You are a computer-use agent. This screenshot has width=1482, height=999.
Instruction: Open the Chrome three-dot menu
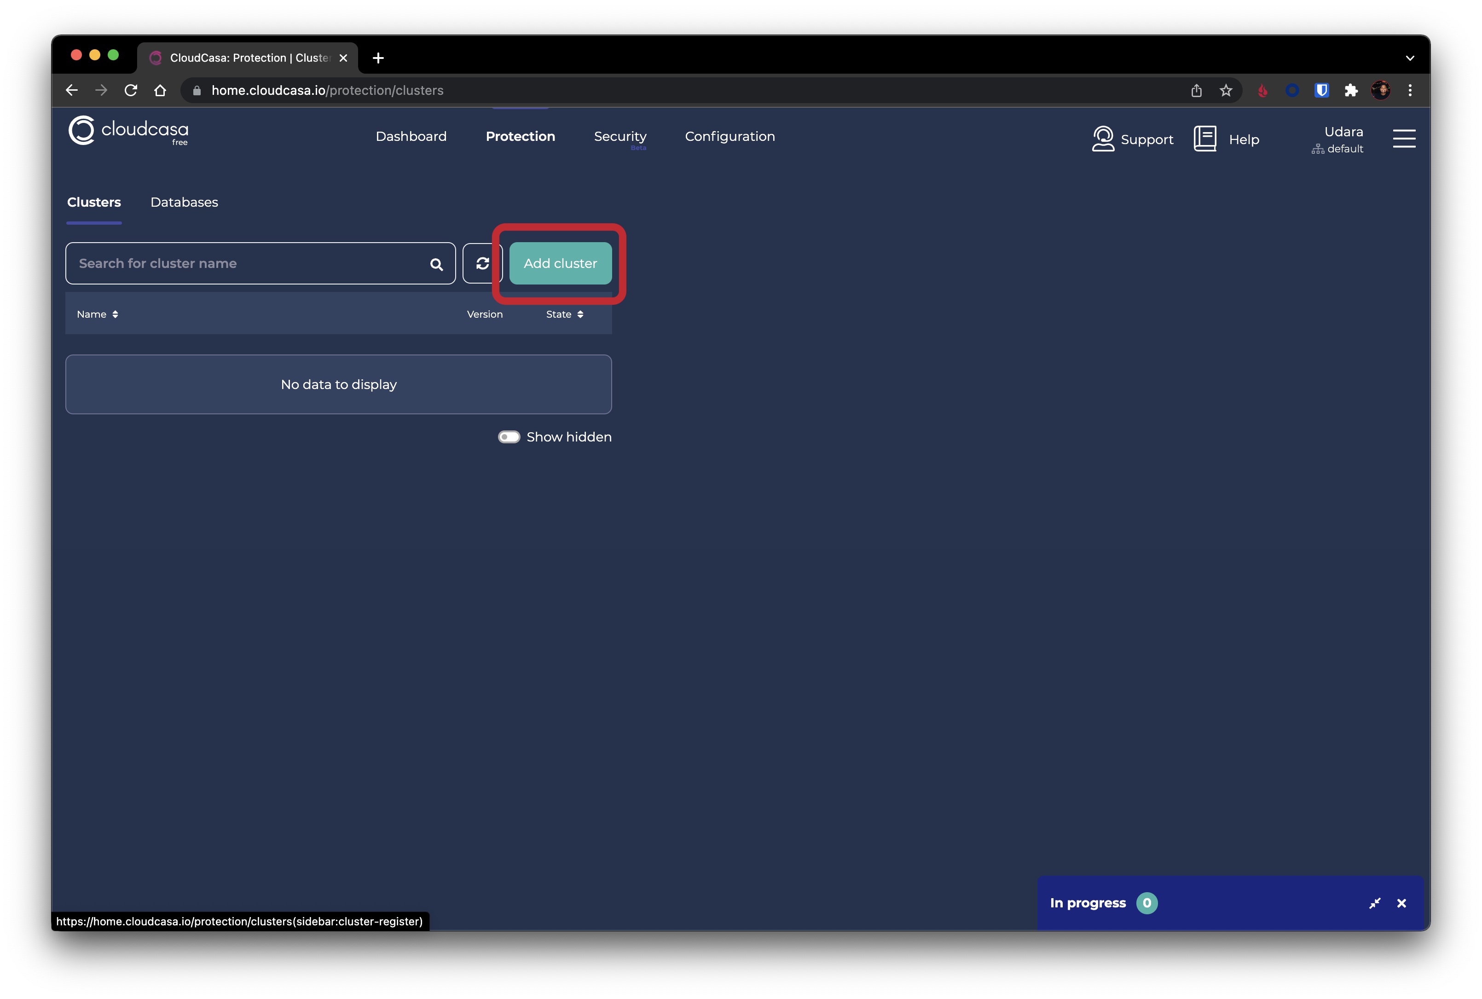[x=1409, y=91]
